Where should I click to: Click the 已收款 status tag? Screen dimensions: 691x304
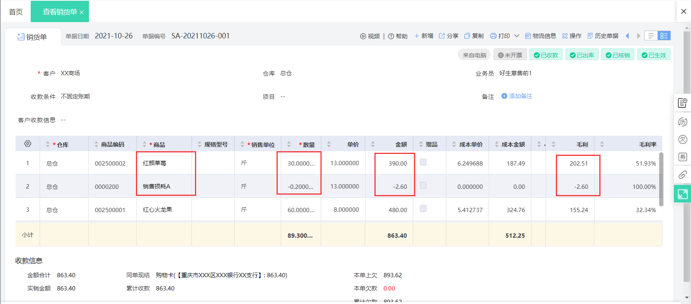click(x=546, y=55)
